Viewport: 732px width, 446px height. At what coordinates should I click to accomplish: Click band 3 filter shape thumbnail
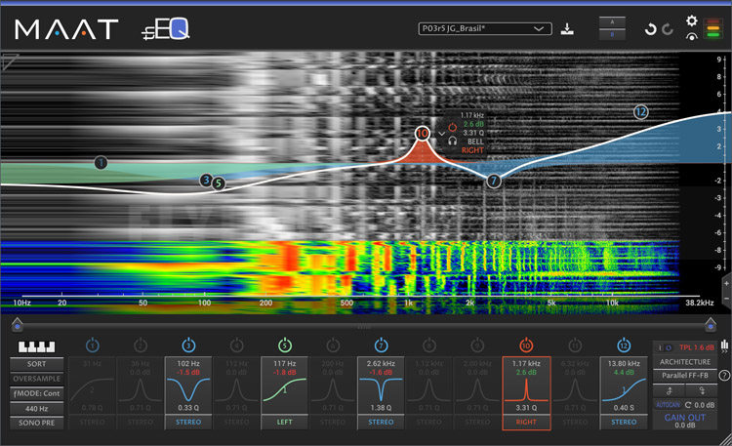pyautogui.click(x=188, y=390)
